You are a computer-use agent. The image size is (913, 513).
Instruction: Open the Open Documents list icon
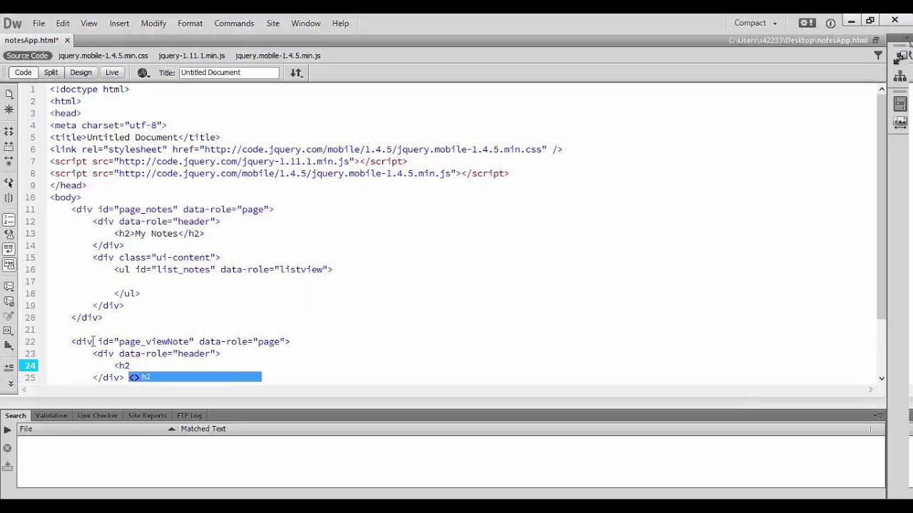coord(9,93)
